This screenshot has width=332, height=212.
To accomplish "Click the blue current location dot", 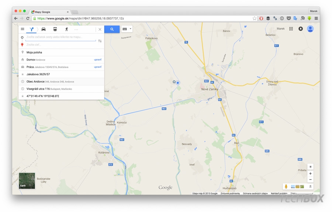I will point(178,83).
